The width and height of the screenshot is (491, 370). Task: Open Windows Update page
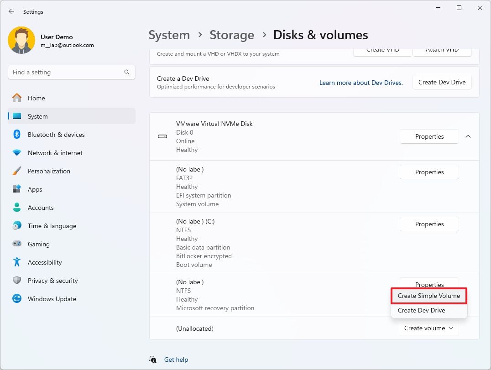click(52, 299)
